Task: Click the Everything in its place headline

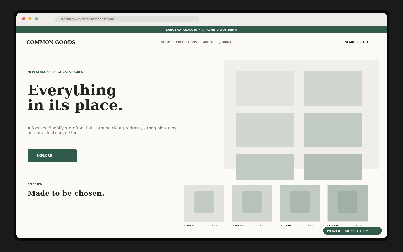Action: tap(75, 98)
